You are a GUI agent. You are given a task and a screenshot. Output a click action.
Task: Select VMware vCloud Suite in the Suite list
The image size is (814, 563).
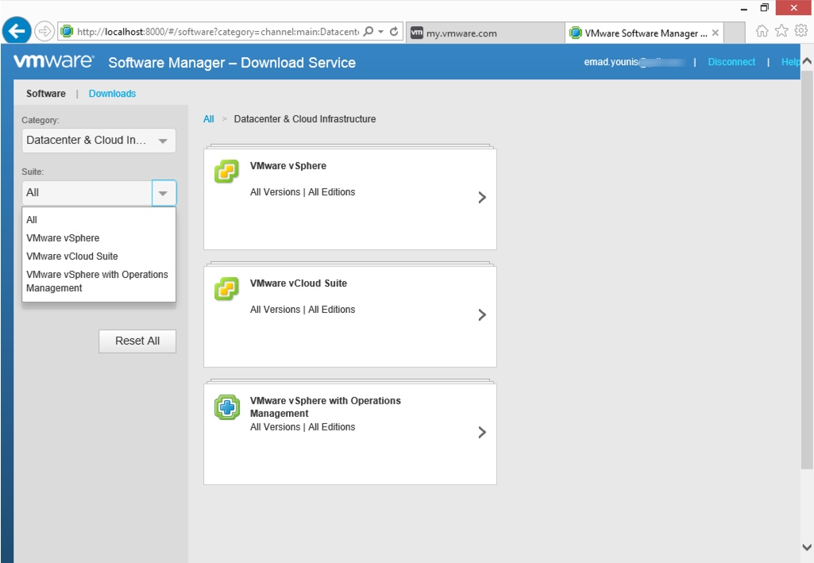(71, 256)
